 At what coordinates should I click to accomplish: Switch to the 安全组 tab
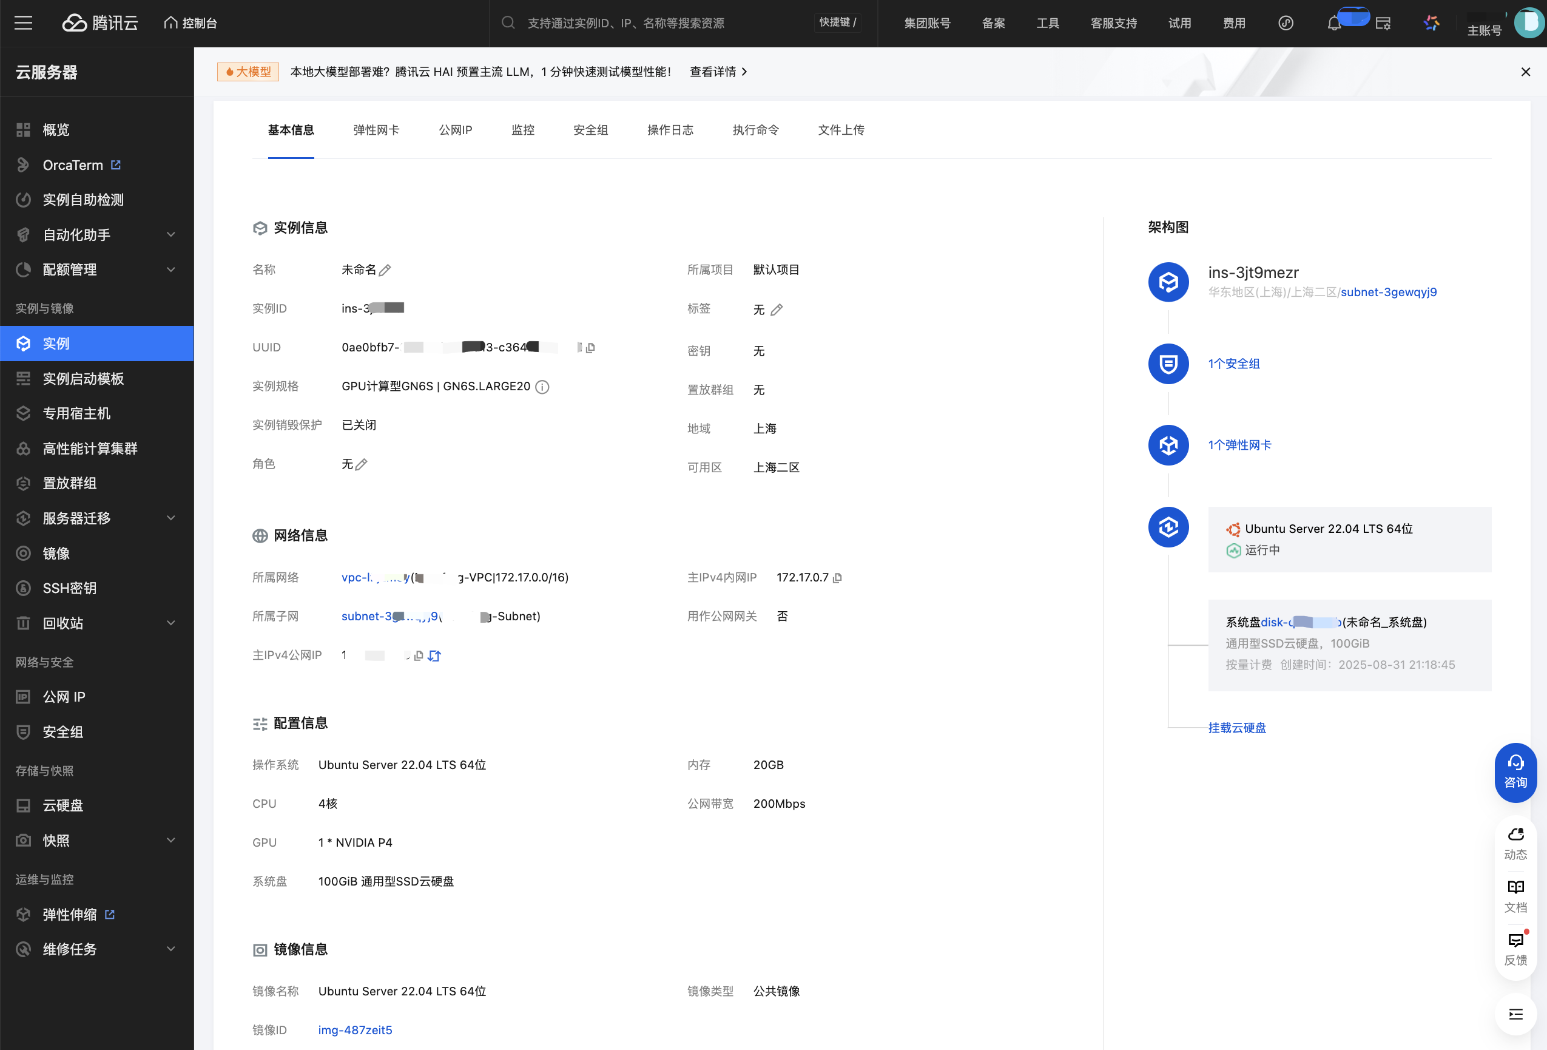pos(590,130)
